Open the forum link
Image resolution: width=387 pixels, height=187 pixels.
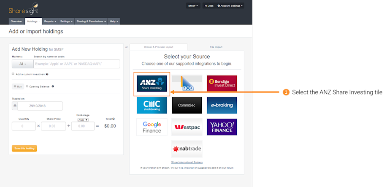pos(230,168)
